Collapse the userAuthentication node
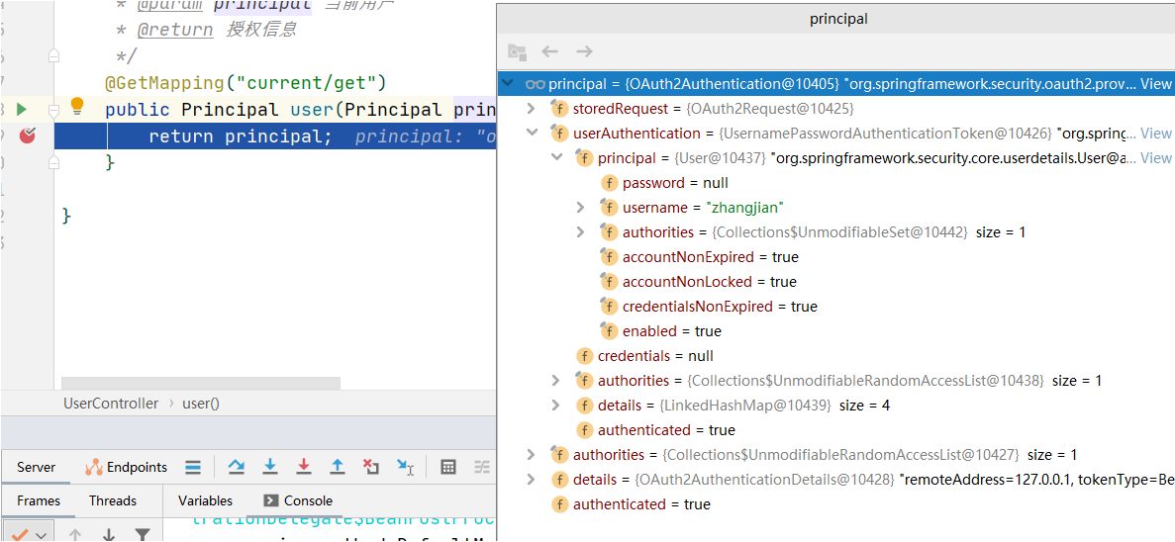1175x542 pixels. coord(532,134)
